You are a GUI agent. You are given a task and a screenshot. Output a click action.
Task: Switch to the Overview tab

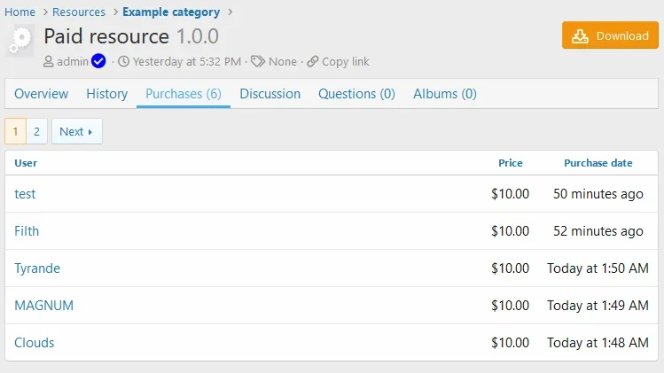42,94
